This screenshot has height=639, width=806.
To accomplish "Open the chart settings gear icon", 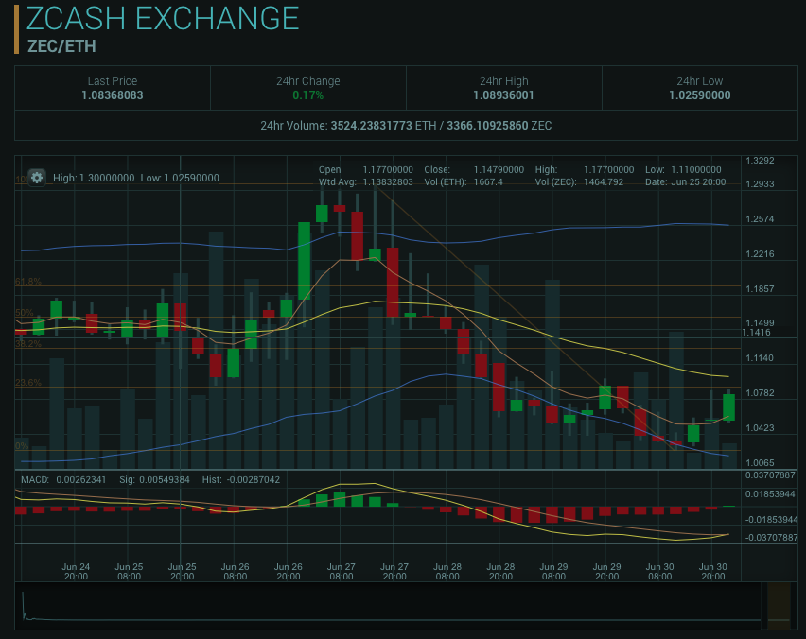I will tap(37, 178).
